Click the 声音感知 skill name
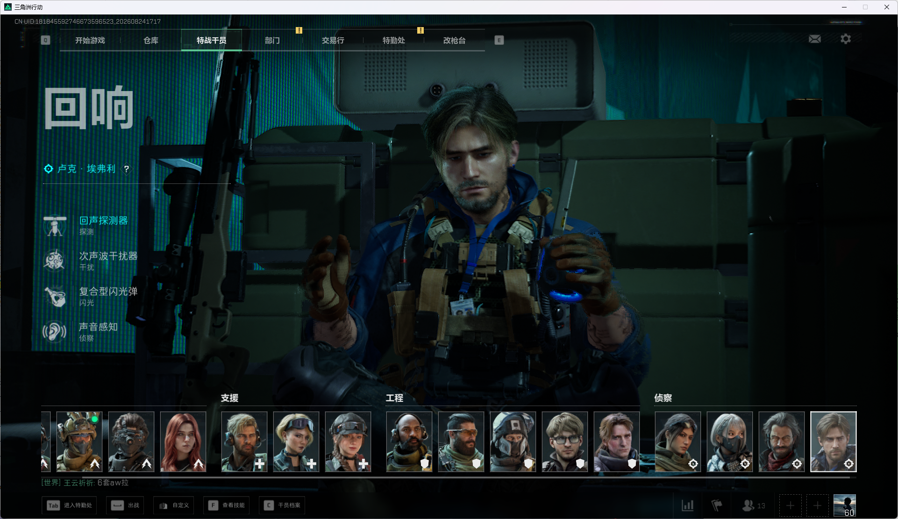Screen dimensions: 898x519 click(x=98, y=327)
